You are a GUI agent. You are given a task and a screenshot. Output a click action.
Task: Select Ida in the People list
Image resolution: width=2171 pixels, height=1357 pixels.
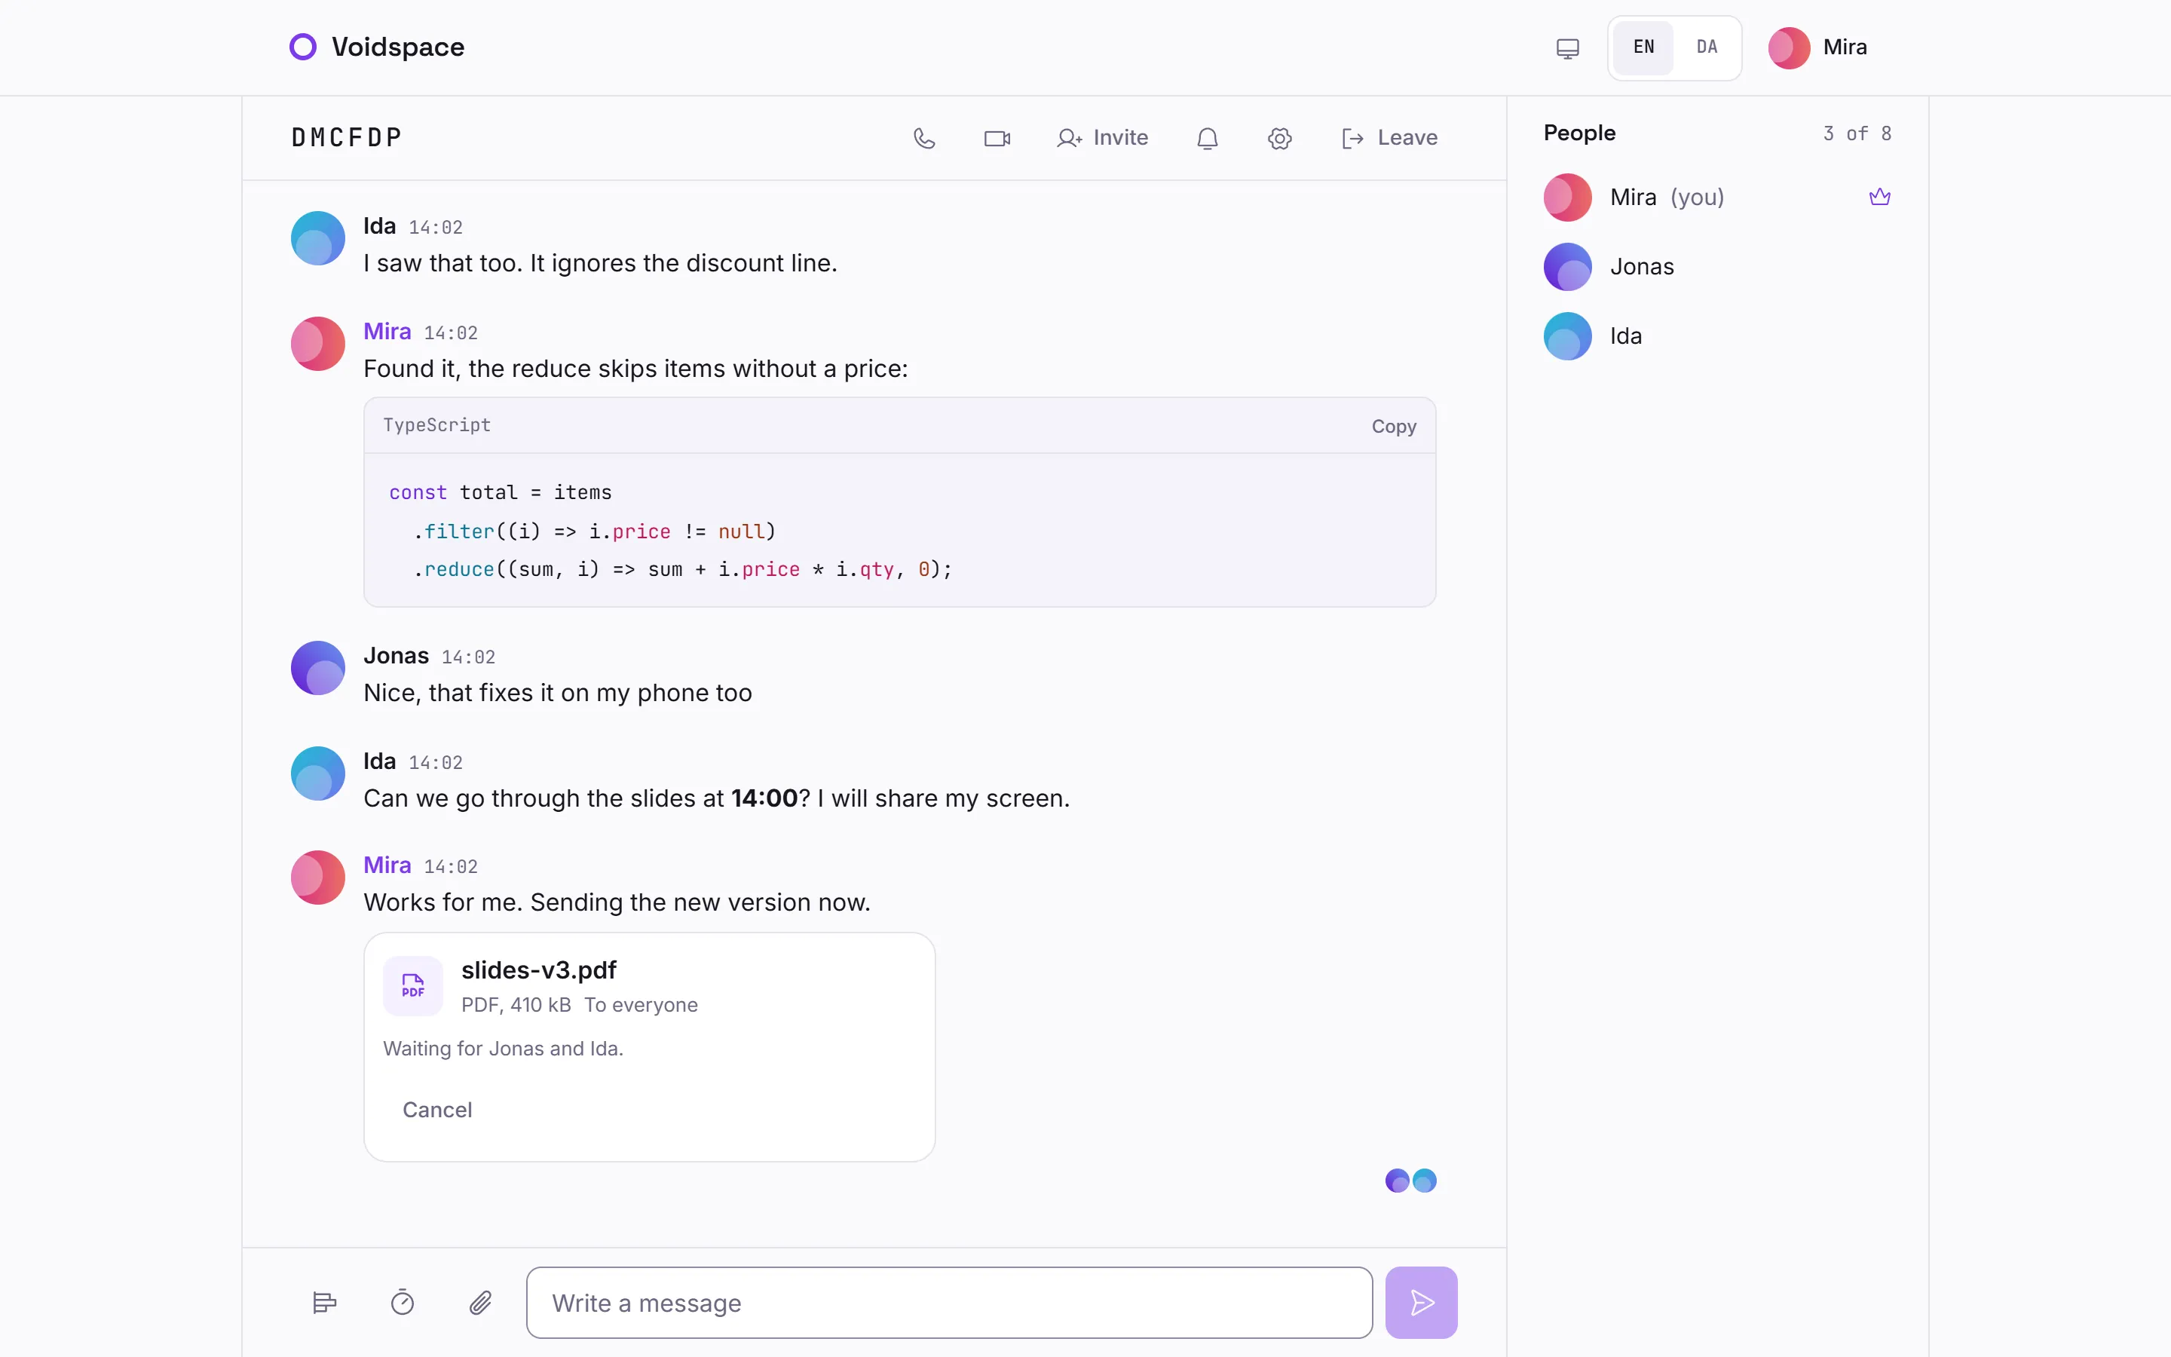point(1717,335)
